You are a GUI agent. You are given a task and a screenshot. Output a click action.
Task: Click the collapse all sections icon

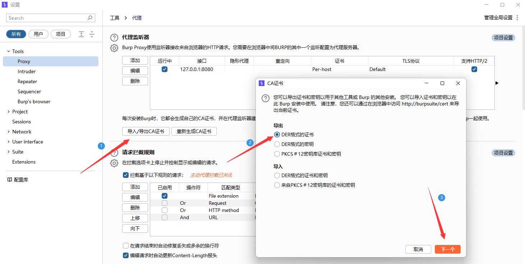click(x=92, y=34)
